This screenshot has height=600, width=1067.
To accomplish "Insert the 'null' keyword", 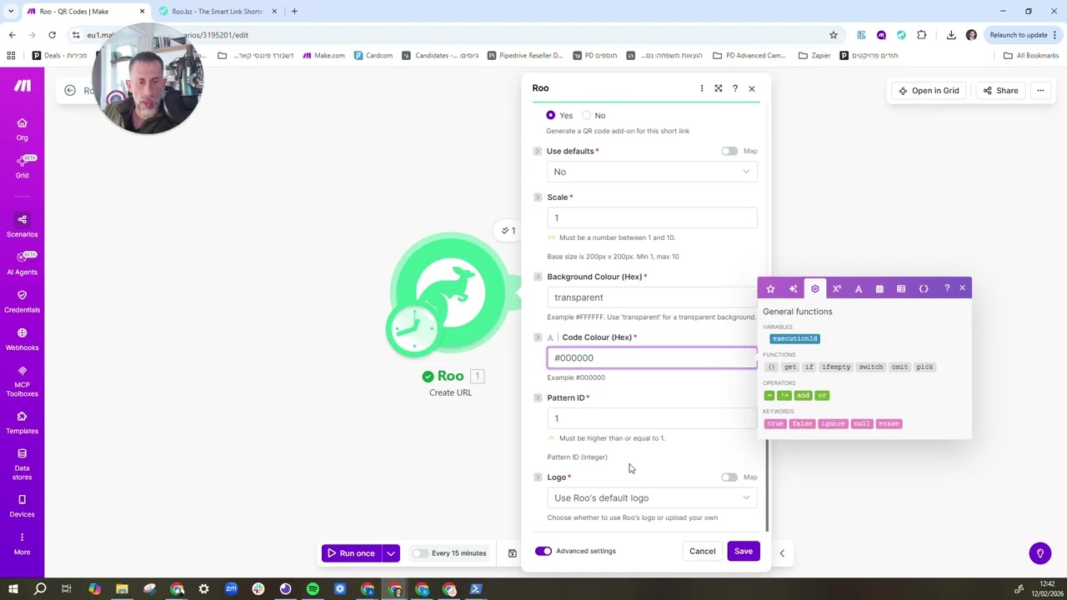I will 861,423.
